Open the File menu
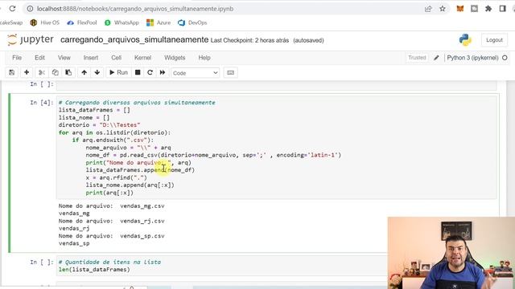515x289 pixels. [17, 58]
